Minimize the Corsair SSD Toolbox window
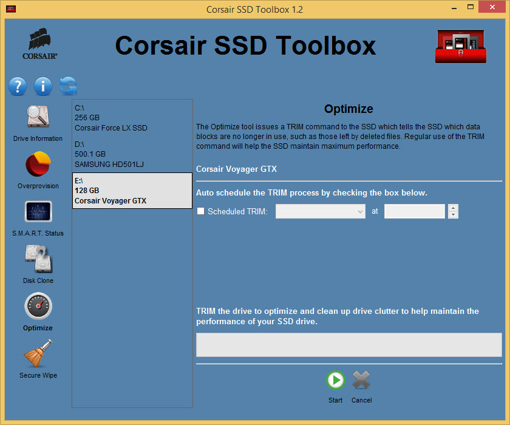The height and width of the screenshot is (425, 510). click(454, 7)
